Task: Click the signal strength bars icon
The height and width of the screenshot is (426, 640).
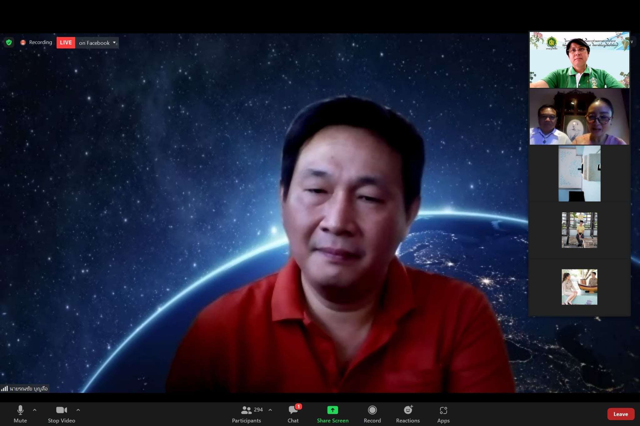Action: tap(4, 389)
